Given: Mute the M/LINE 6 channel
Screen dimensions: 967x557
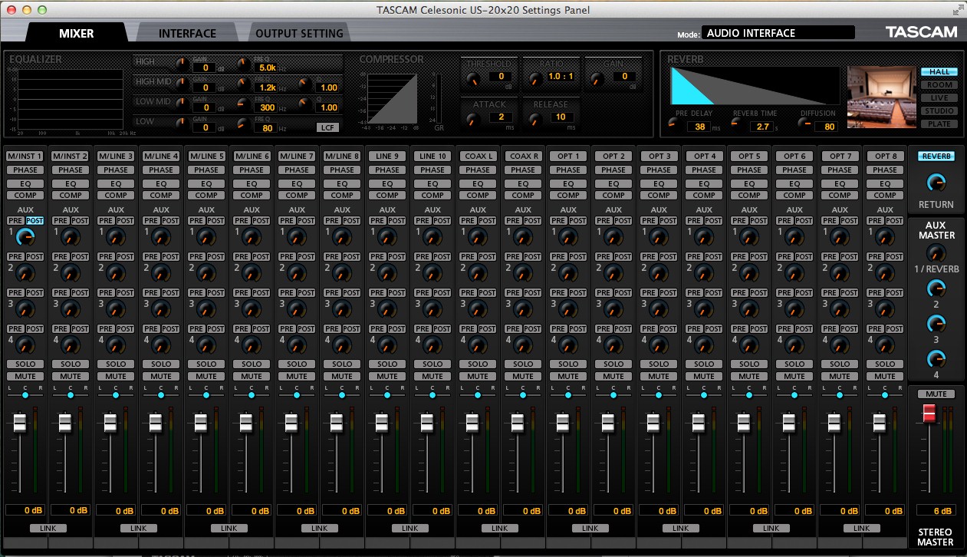Looking at the screenshot, I should coord(252,376).
